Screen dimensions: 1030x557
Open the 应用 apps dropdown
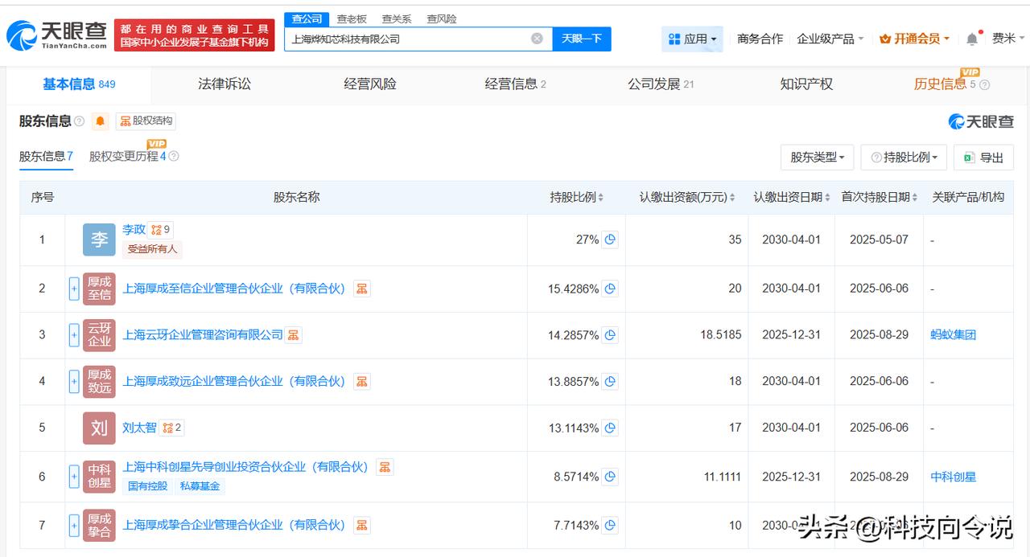[x=692, y=39]
